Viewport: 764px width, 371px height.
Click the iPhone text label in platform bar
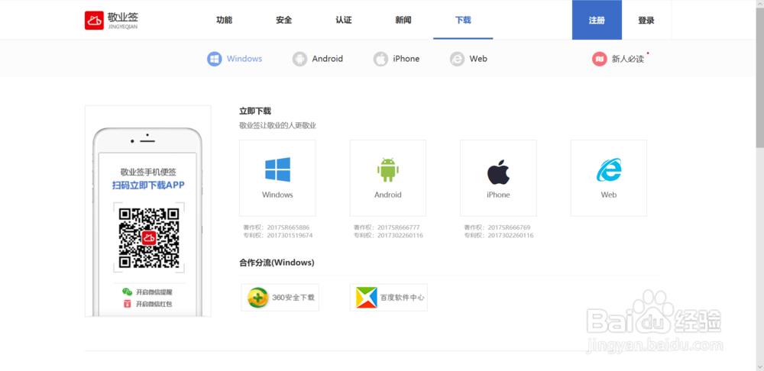pos(406,59)
